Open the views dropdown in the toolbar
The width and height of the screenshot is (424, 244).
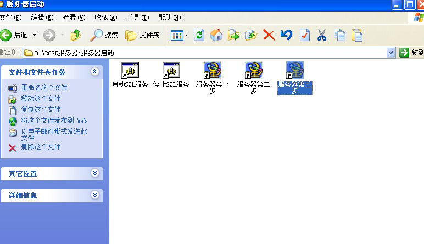(179, 35)
